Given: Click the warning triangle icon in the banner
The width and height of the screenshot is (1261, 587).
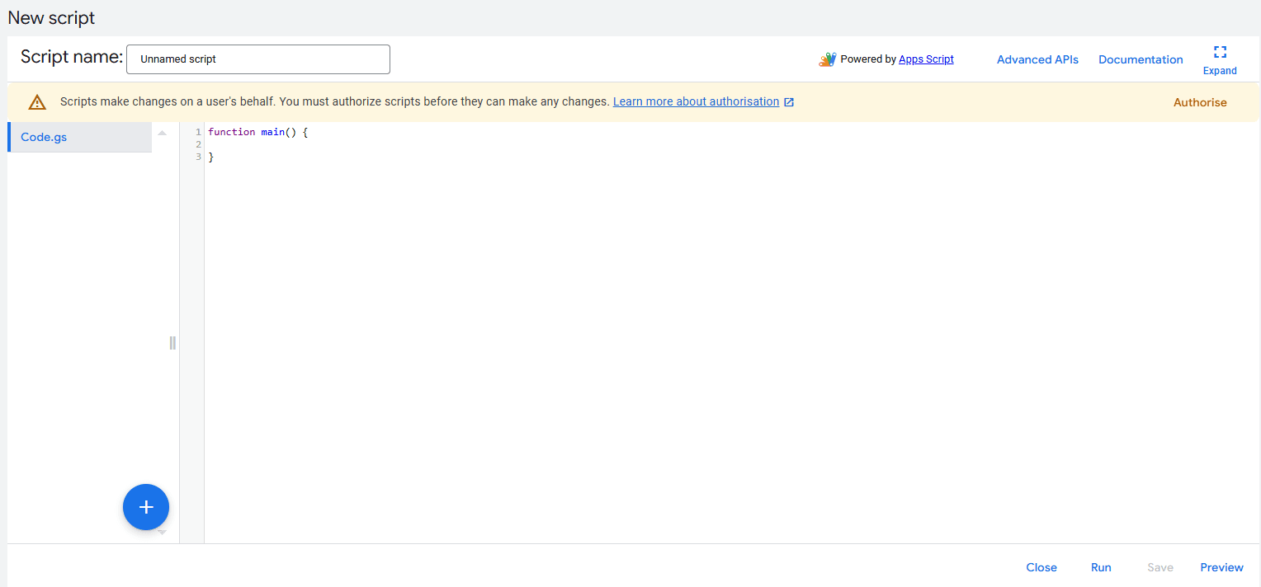Looking at the screenshot, I should click(37, 101).
